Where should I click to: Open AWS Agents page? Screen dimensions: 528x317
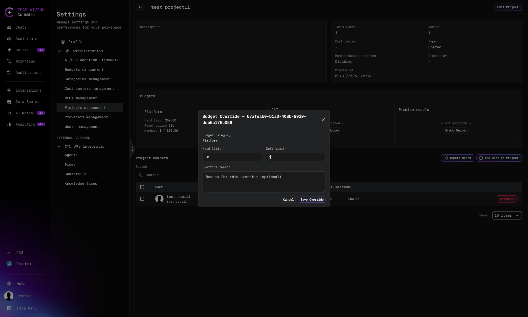coord(71,155)
